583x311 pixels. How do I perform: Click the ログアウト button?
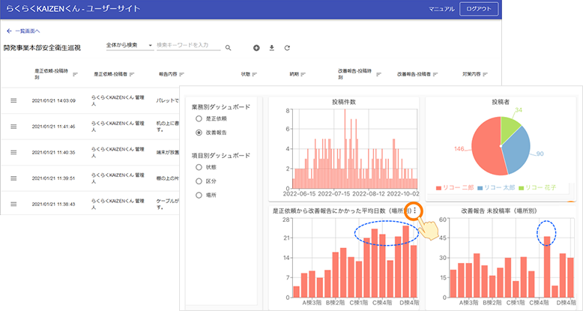pyautogui.click(x=479, y=9)
